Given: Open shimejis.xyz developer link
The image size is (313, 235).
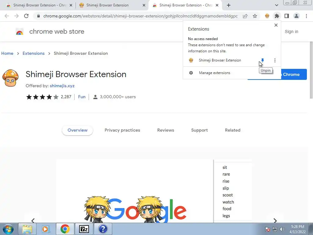Looking at the screenshot, I should click(62, 86).
